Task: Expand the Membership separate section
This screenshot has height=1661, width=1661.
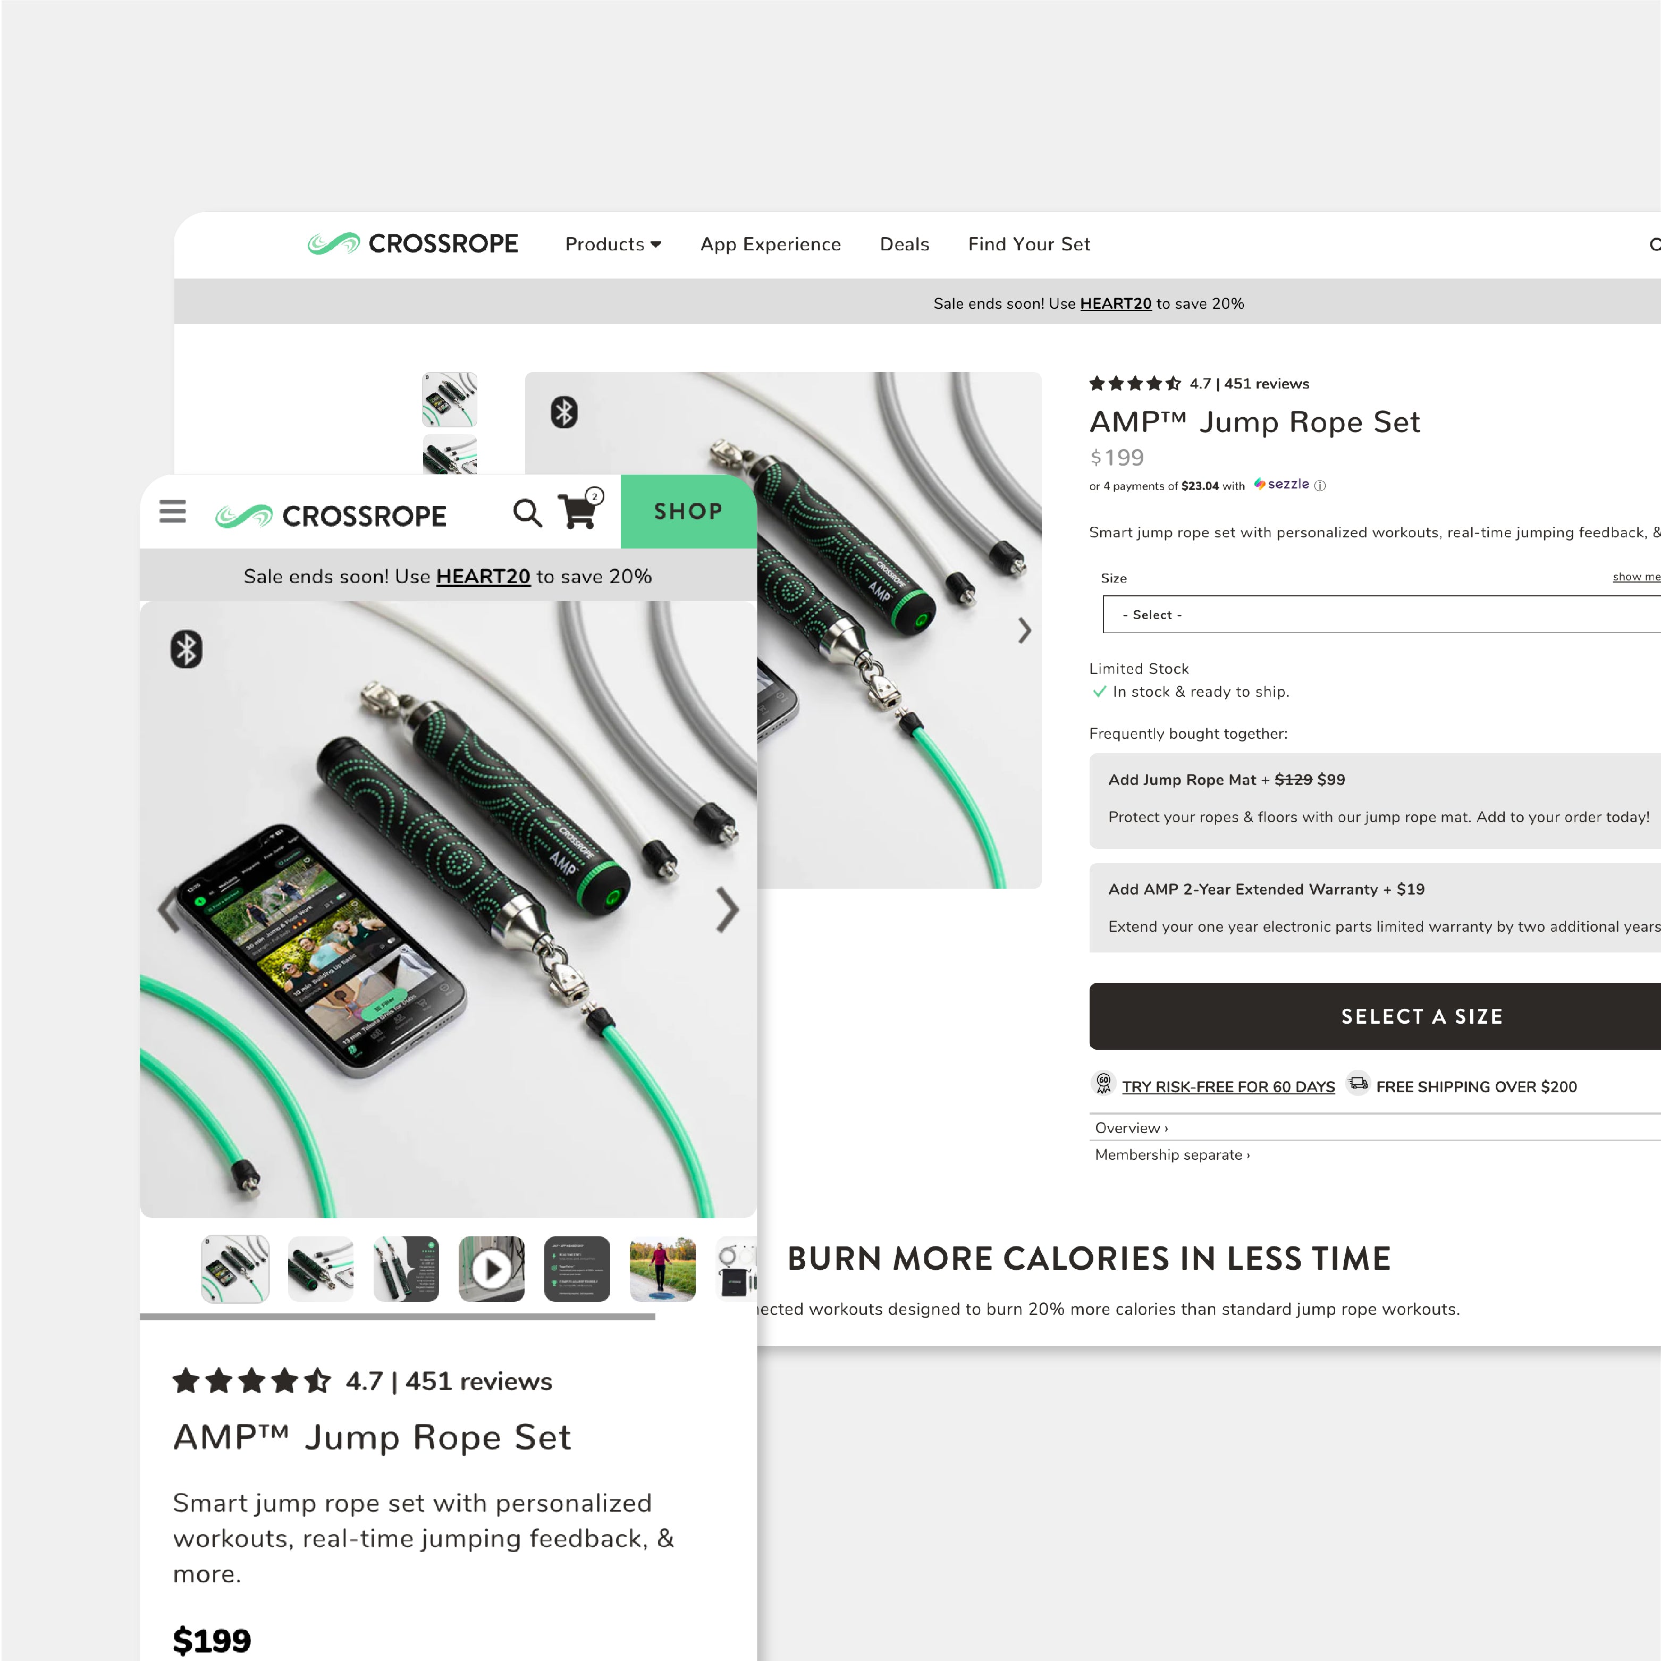Action: 1173,1154
